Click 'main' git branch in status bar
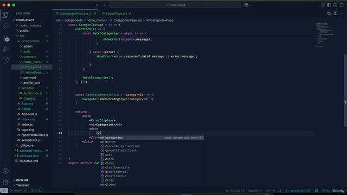 (16, 190)
